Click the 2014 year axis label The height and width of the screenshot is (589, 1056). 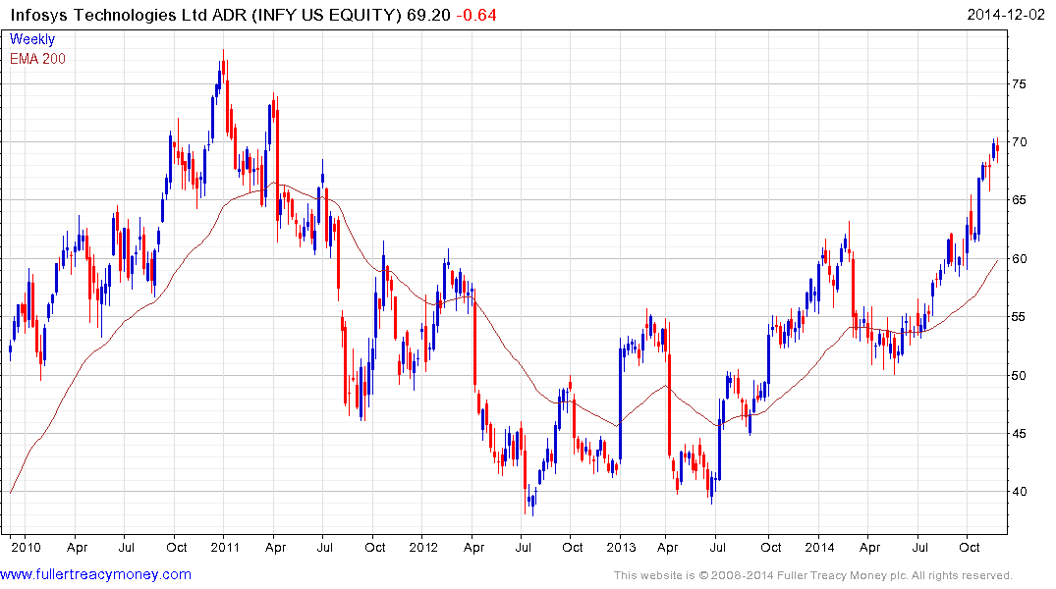(819, 547)
